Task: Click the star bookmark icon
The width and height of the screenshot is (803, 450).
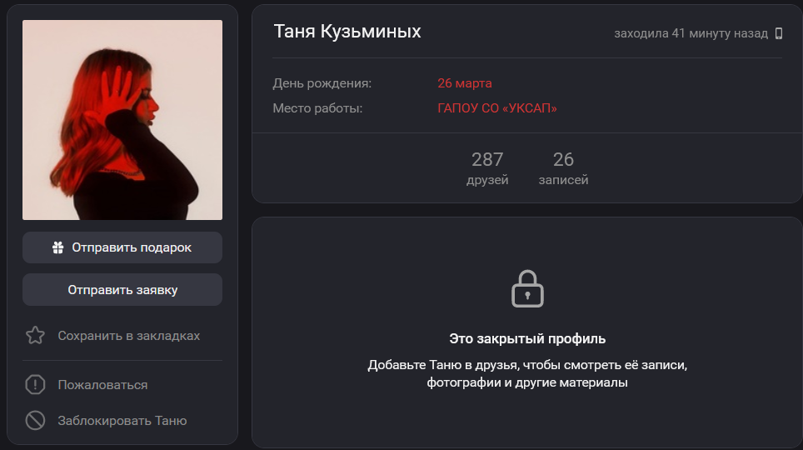Action: tap(35, 336)
